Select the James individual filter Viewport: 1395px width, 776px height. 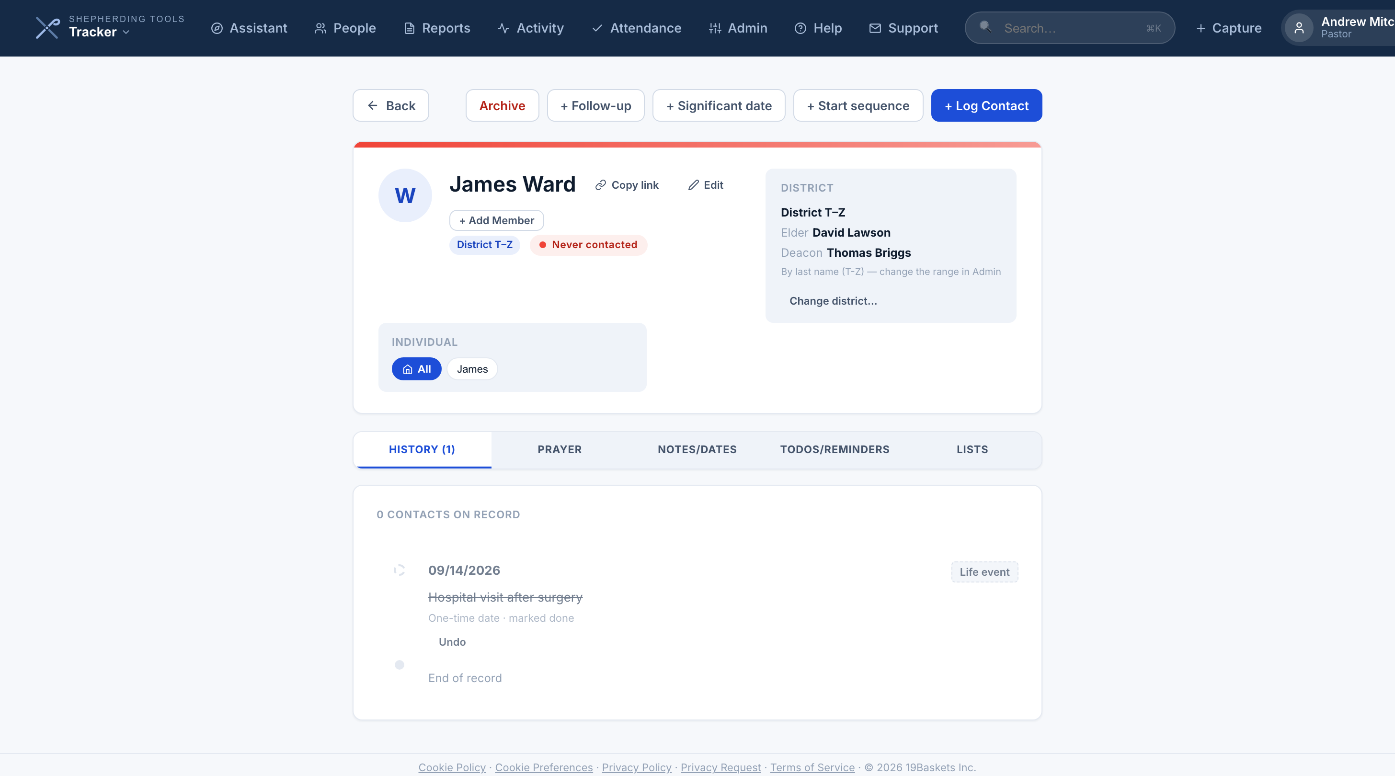coord(472,369)
